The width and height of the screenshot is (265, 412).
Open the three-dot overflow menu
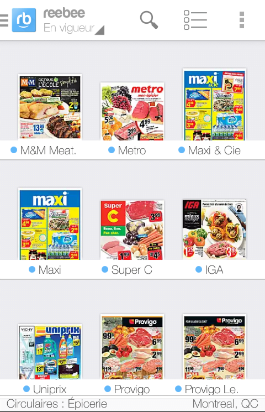tap(242, 20)
